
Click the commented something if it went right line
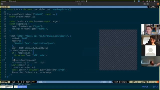[28, 62]
